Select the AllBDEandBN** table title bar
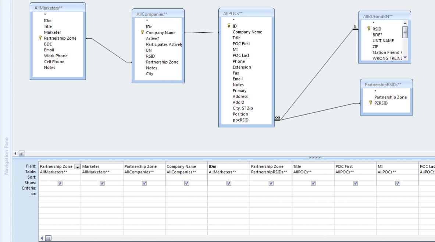Viewport: 435px width, 242px height. (x=385, y=17)
